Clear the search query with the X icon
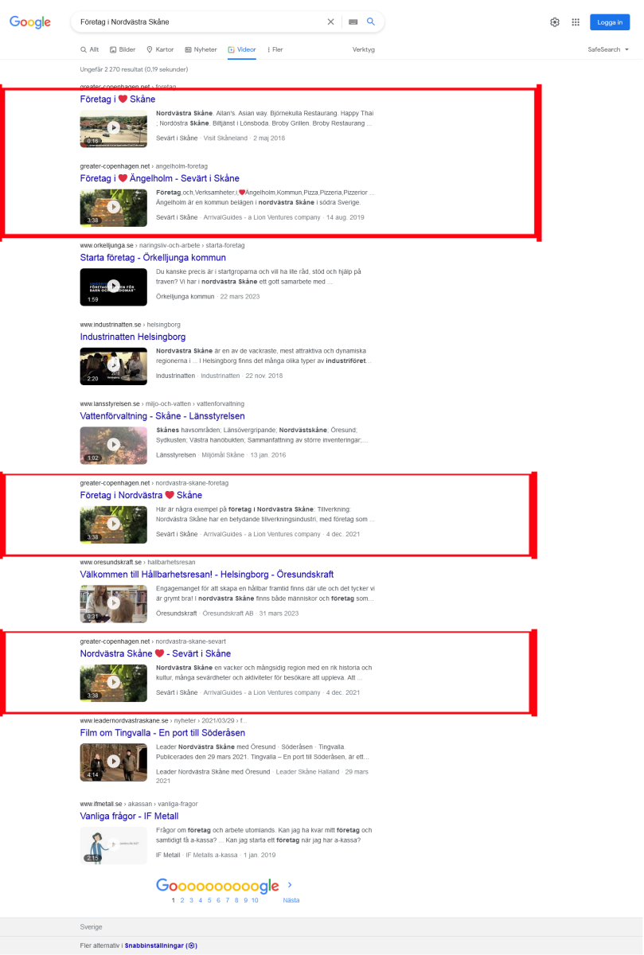 [331, 22]
